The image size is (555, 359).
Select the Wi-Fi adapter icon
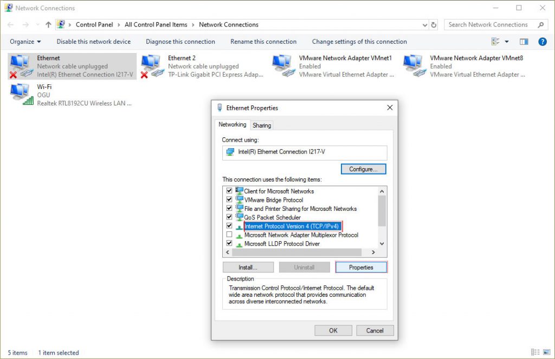tap(21, 94)
